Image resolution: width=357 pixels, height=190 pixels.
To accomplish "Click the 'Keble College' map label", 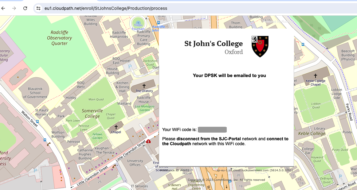I will click(x=312, y=134).
